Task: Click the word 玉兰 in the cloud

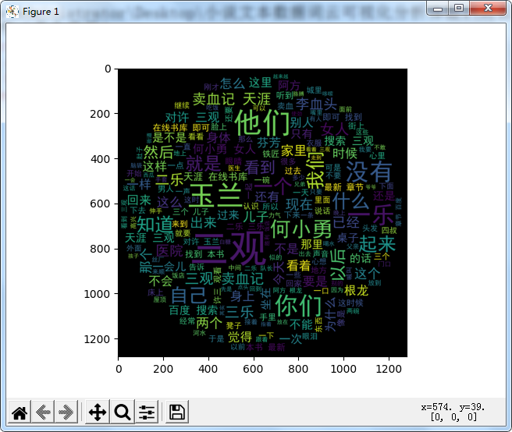Action: (x=215, y=196)
